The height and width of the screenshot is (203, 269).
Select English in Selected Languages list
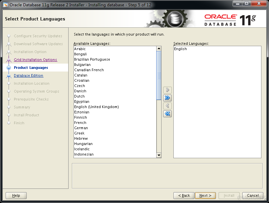click(x=217, y=49)
